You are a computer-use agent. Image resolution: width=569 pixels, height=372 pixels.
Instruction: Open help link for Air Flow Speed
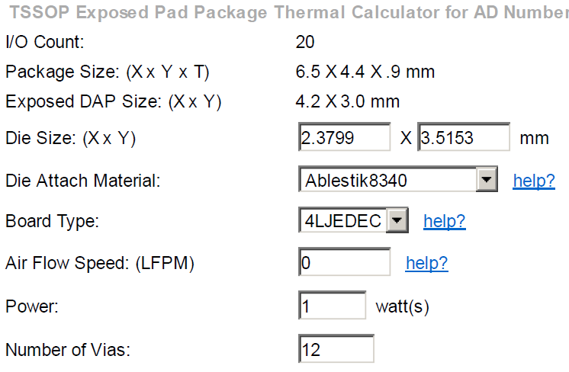click(427, 263)
